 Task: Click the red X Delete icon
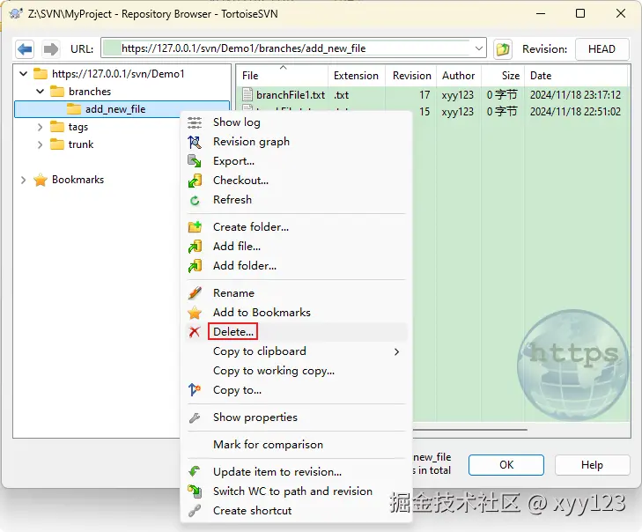pyautogui.click(x=195, y=332)
